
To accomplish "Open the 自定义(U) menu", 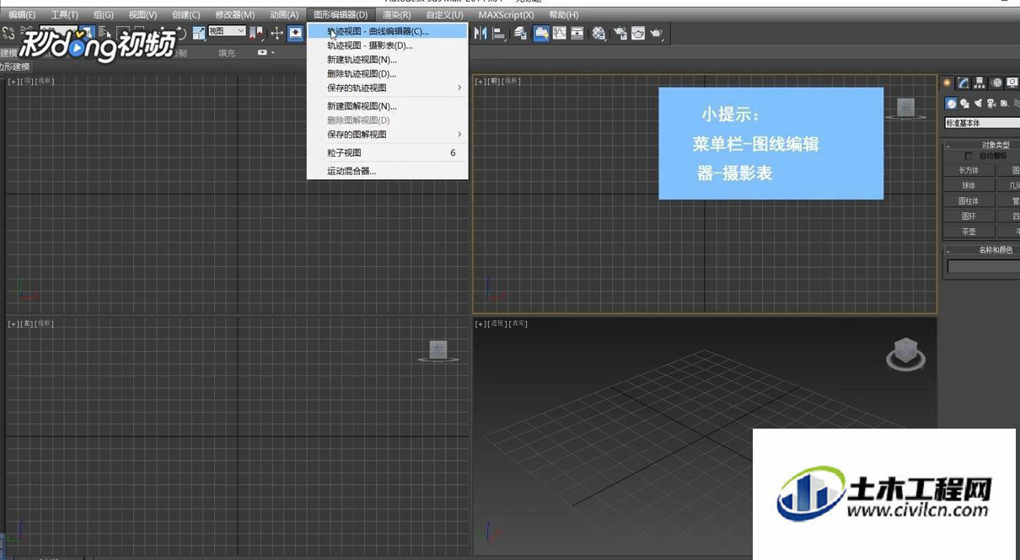I will [444, 15].
